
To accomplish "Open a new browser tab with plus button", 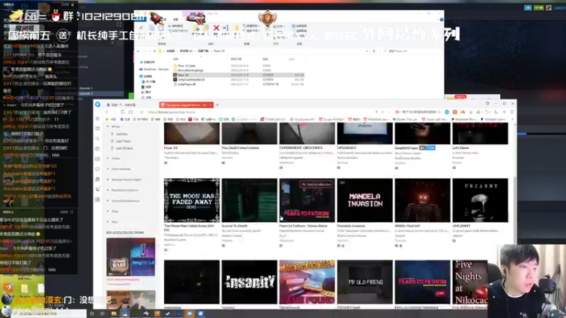I will tap(217, 105).
